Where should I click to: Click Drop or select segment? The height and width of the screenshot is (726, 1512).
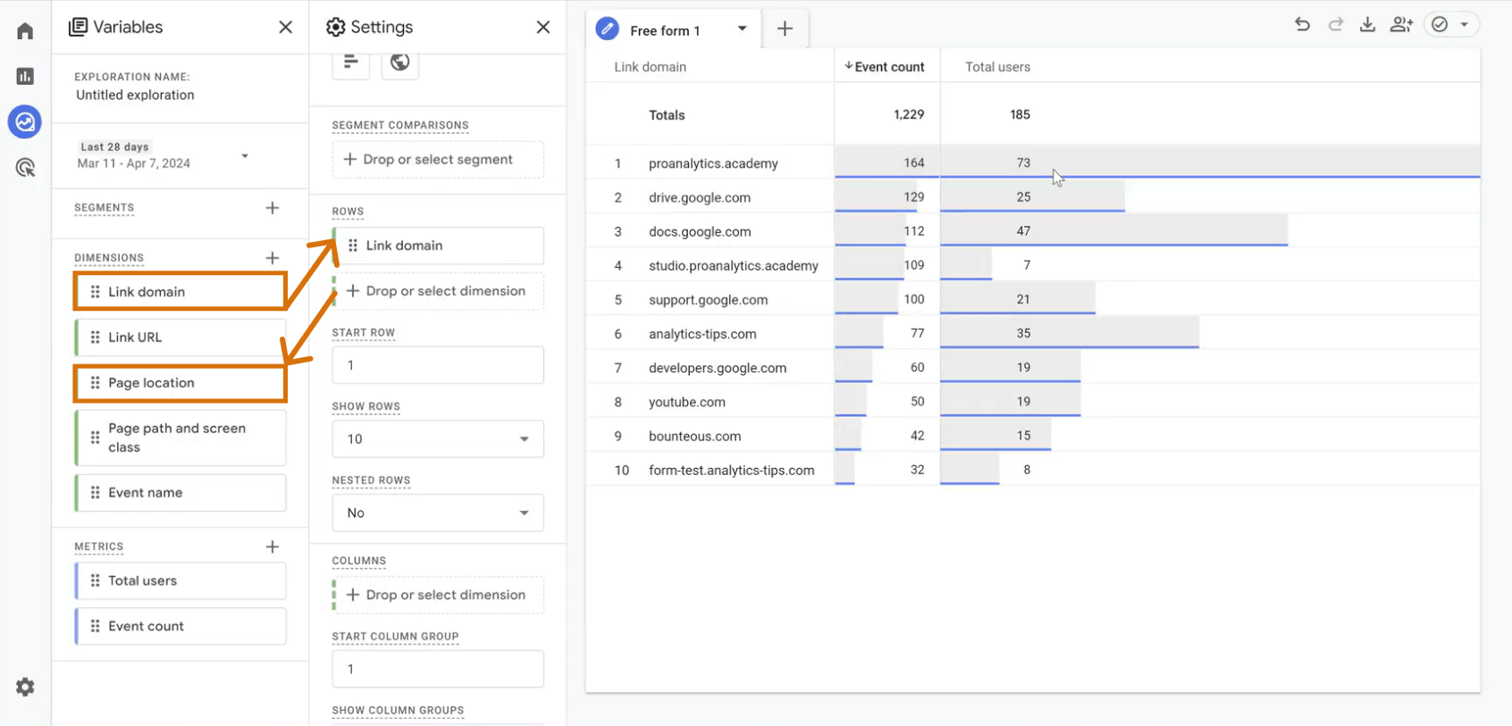(x=438, y=159)
